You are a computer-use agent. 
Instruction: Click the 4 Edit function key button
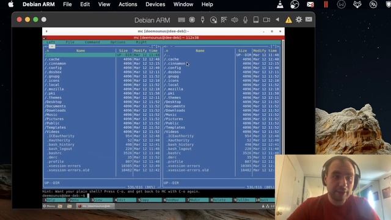126,200
